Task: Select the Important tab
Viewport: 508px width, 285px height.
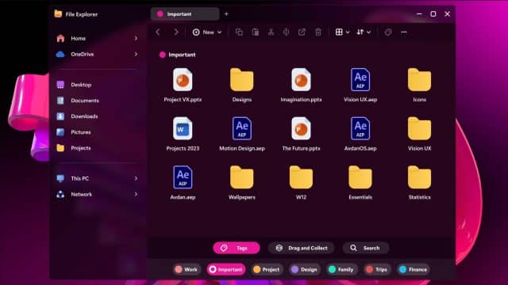Action: [185, 14]
